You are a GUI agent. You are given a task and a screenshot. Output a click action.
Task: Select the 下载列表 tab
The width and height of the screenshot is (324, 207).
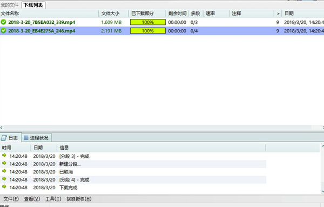click(33, 5)
